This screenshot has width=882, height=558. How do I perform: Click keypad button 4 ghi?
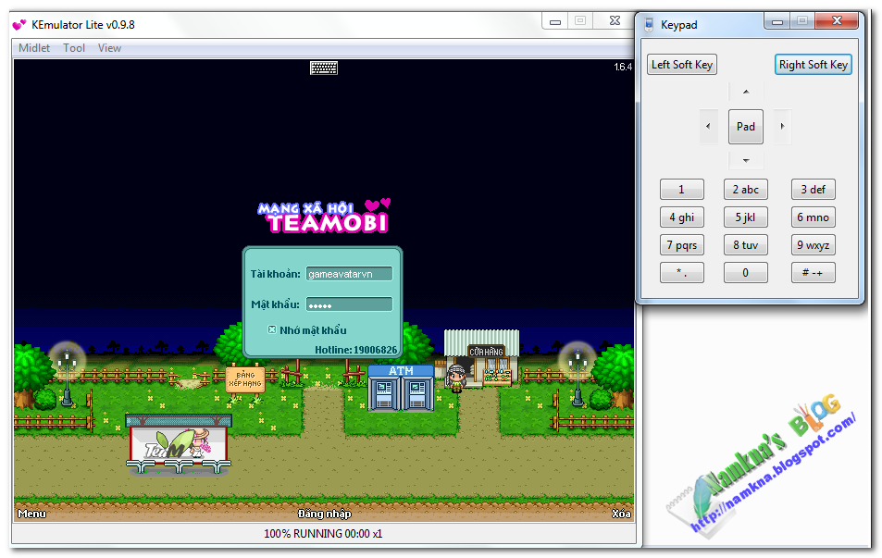point(682,217)
